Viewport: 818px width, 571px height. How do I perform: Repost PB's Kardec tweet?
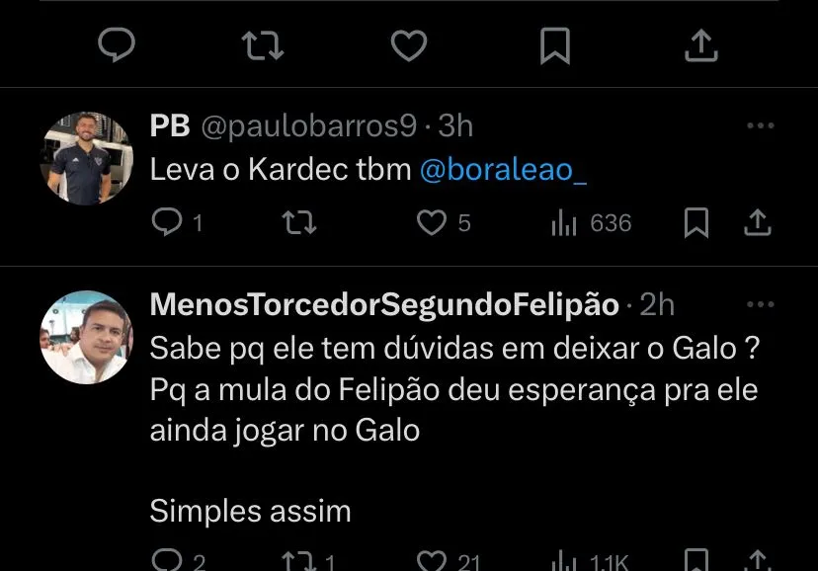298,223
